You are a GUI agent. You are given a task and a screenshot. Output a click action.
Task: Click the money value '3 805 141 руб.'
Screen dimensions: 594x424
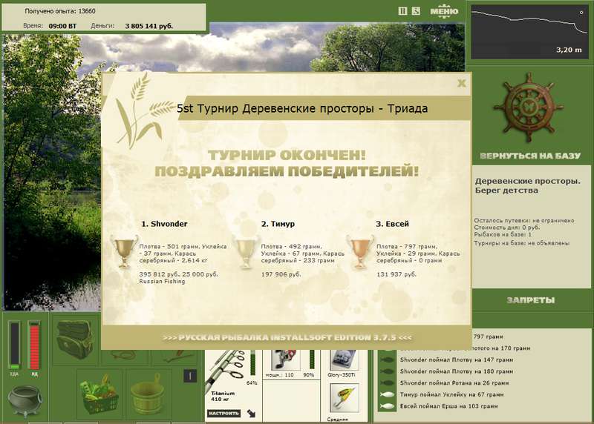(x=149, y=26)
